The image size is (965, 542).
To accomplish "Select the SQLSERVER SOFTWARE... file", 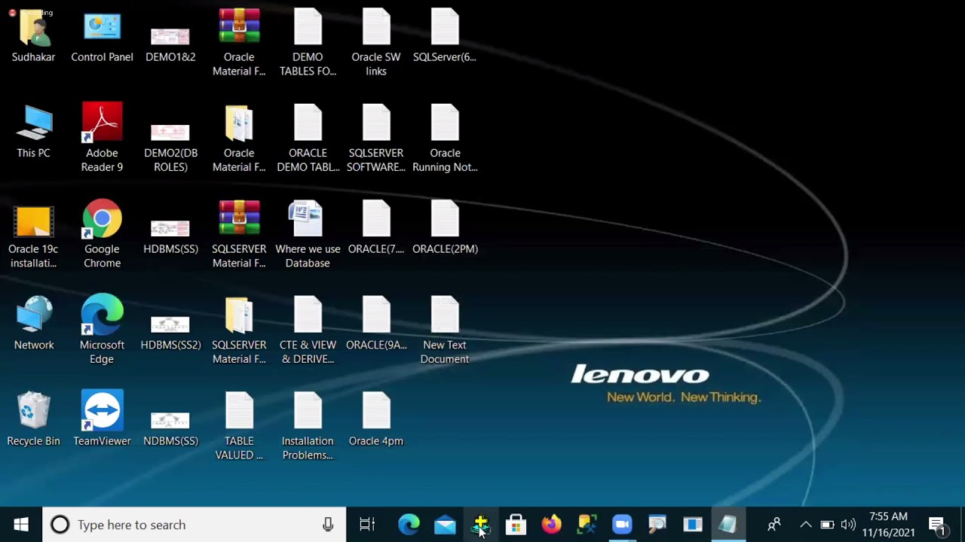I will 376,139.
